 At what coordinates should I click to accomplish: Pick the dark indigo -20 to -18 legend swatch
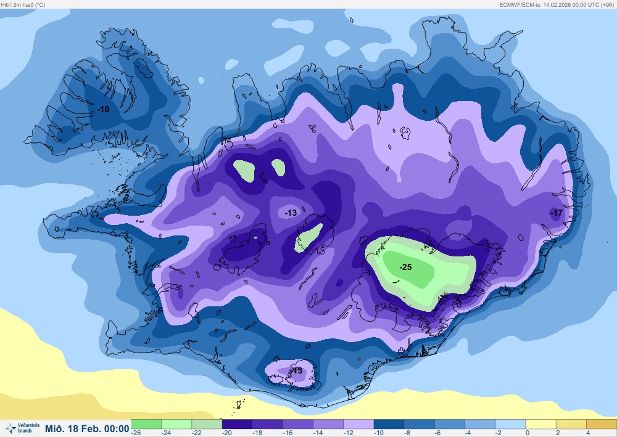pyautogui.click(x=237, y=424)
